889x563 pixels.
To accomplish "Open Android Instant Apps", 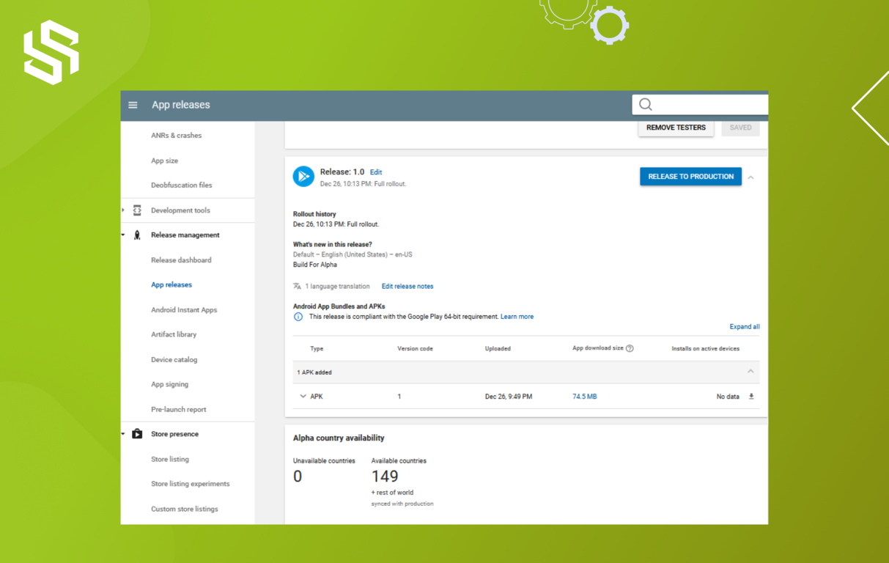I will 184,310.
